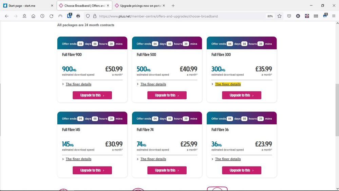Click the Save to Pocket icon
The image size is (339, 191).
[x=289, y=16]
